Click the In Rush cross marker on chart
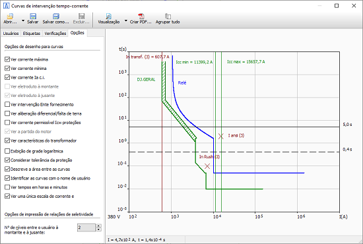Viewport: 363px width, 244px height. (x=207, y=166)
